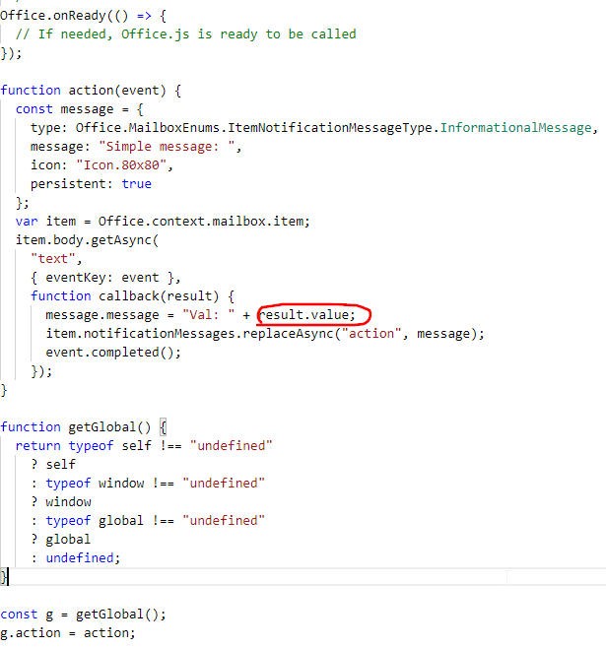Click the circled result.value expression

click(307, 315)
